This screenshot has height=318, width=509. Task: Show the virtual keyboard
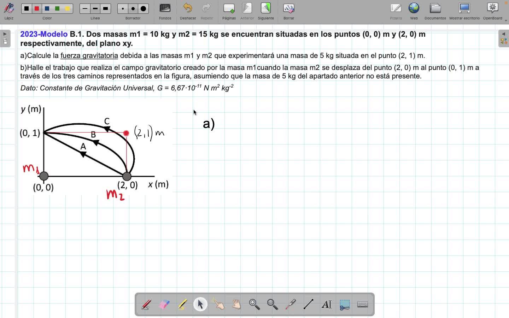(363, 304)
